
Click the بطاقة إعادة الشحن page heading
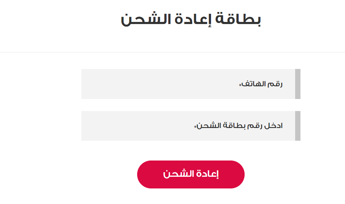[x=191, y=20]
